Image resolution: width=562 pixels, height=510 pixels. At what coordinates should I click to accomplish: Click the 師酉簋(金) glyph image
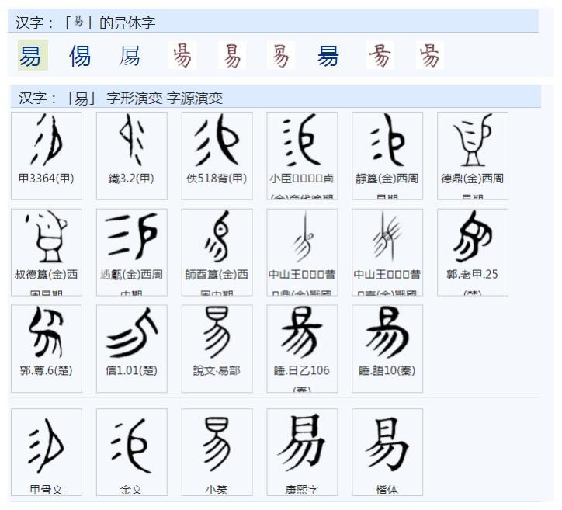[x=217, y=238]
